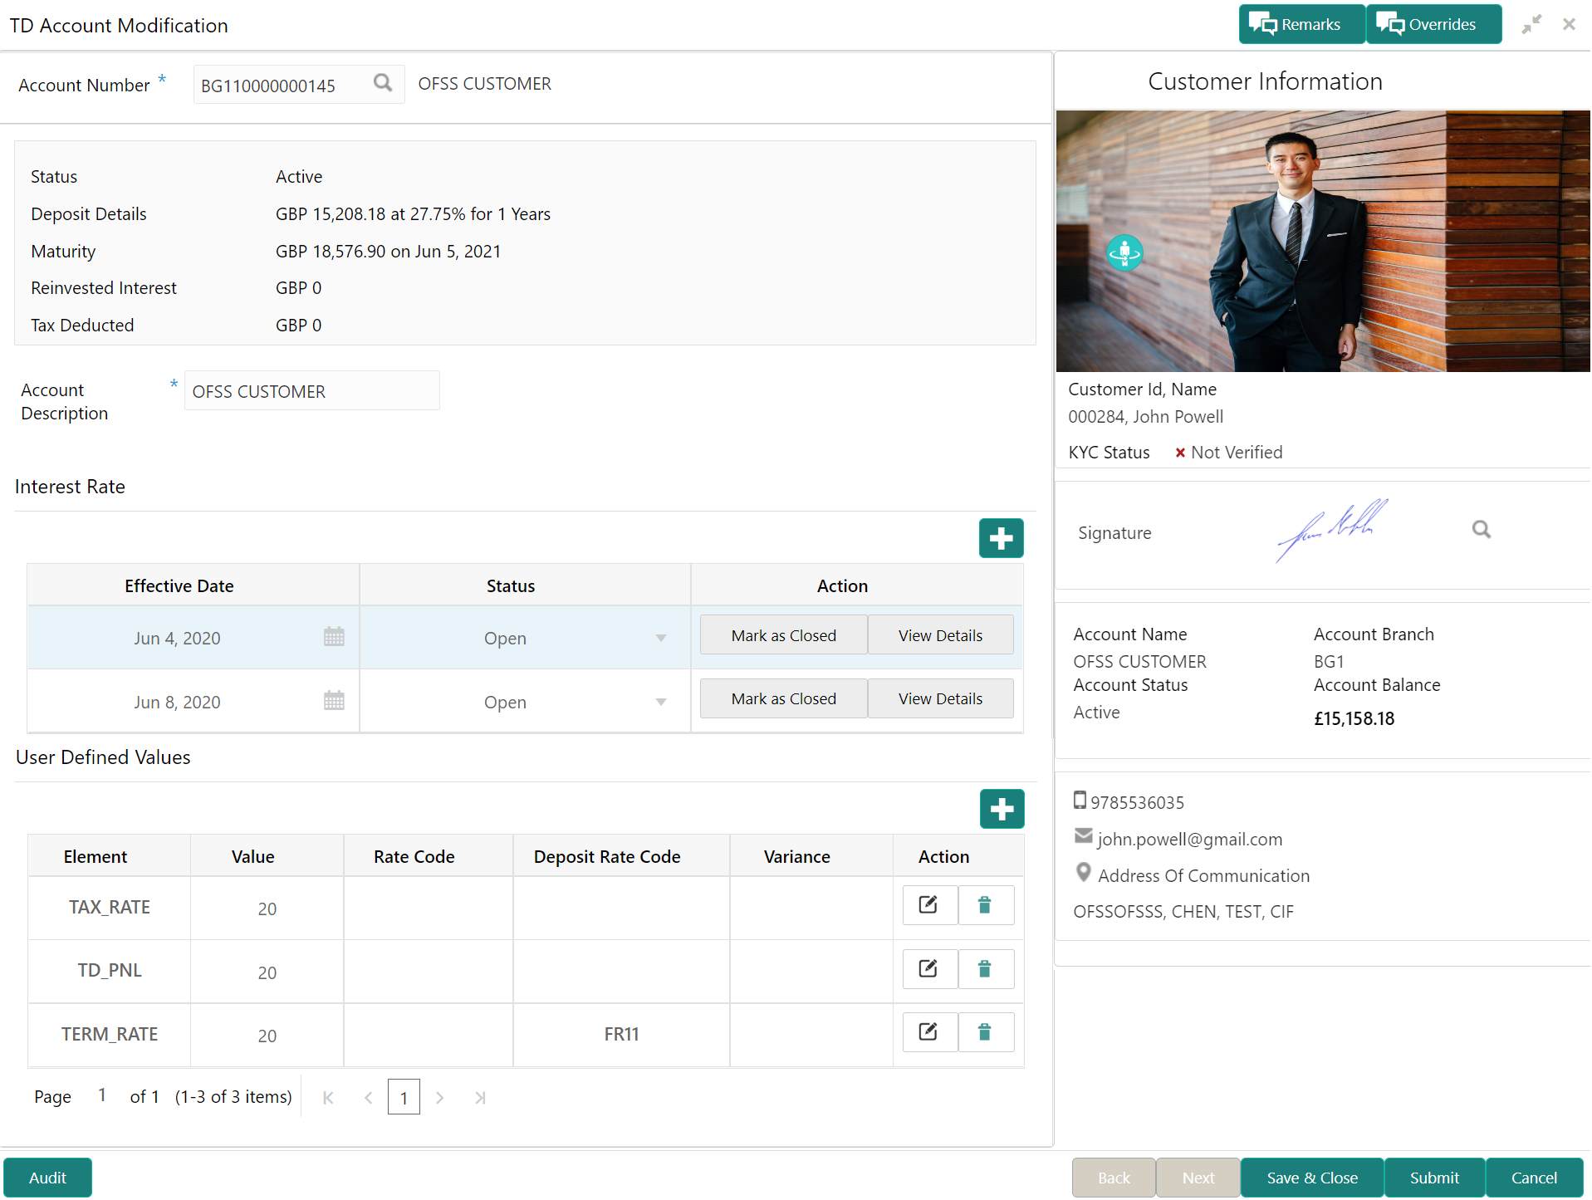Go to first page of user defined values
Viewport: 1592px width, 1200px height.
[328, 1098]
